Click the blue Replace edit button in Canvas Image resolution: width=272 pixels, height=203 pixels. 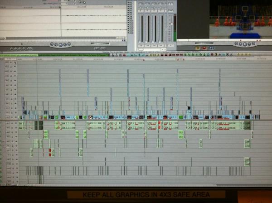tap(210, 48)
